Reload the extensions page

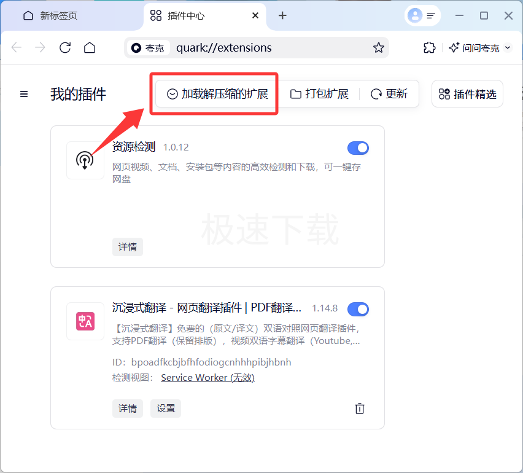point(65,48)
